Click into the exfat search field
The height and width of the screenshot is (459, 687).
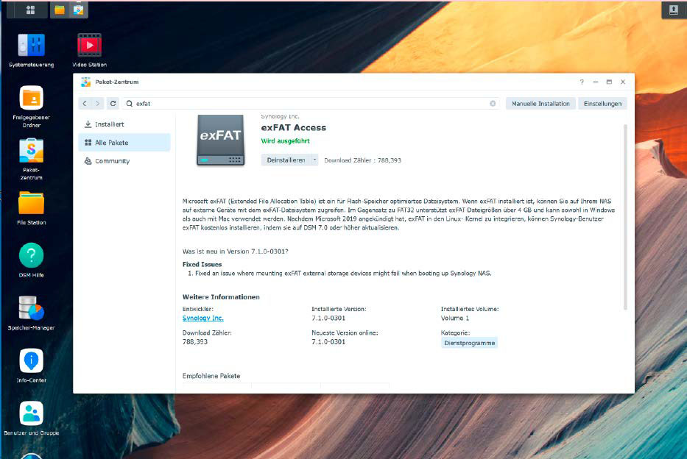click(x=311, y=104)
